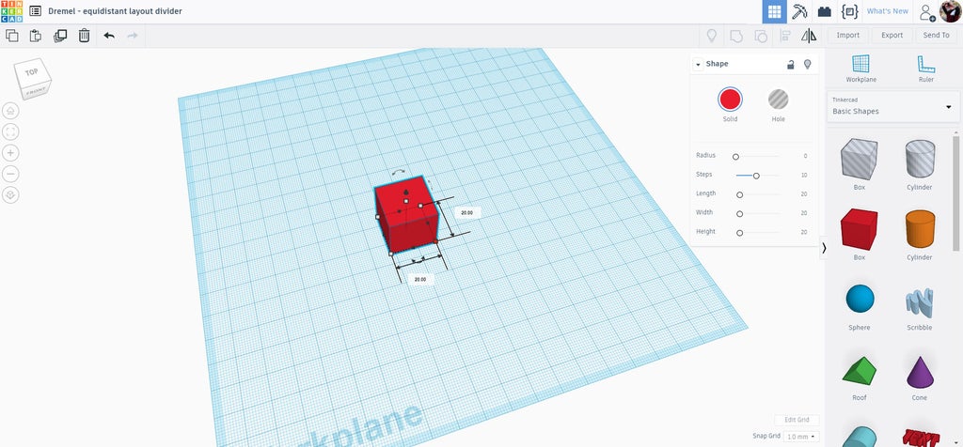The width and height of the screenshot is (963, 447).
Task: Click the Fit all in view icon
Action: click(10, 131)
